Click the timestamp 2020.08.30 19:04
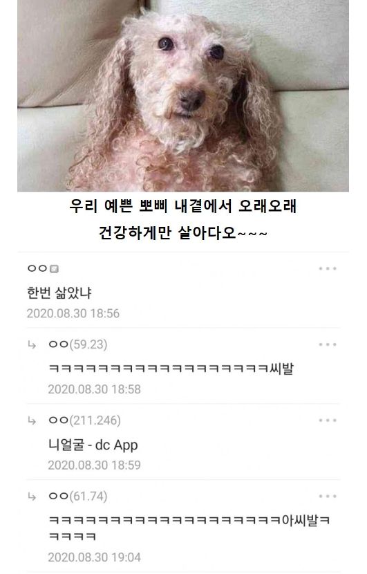This screenshot has height=574, width=367. (95, 557)
